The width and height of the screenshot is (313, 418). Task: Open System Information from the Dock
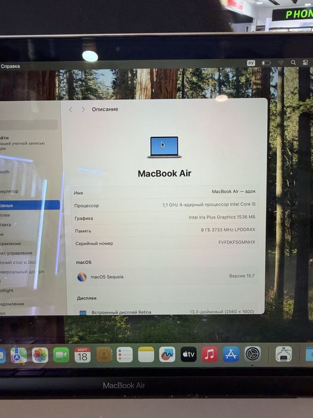click(x=283, y=354)
